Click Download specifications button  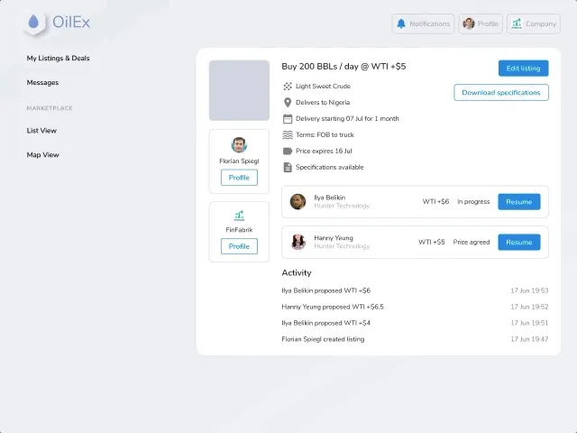(x=501, y=92)
